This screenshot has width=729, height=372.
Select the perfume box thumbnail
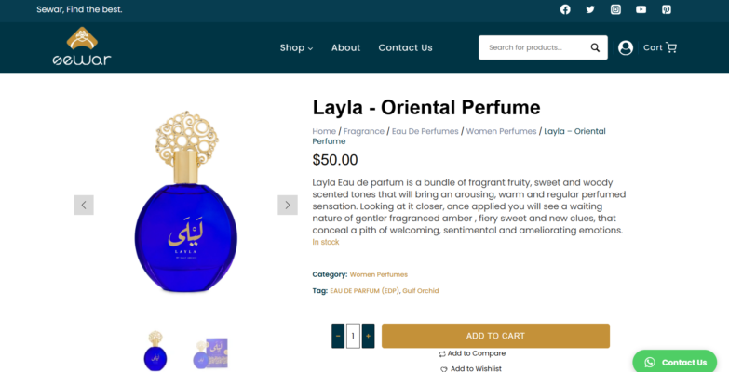(x=210, y=353)
